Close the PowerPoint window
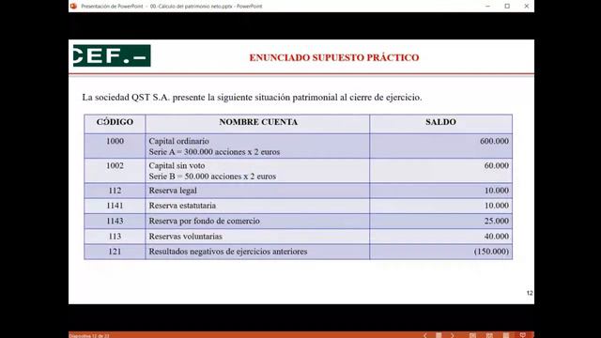The height and width of the screenshot is (338, 601). (x=526, y=7)
